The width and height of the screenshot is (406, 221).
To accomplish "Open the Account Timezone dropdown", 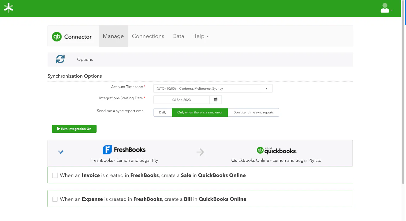I will (213, 89).
